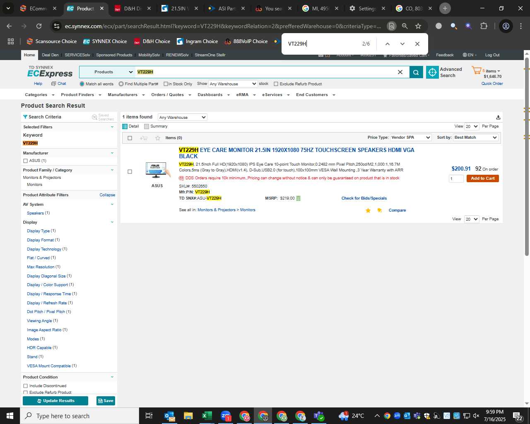Viewport: 530px width, 424px height.
Task: Open Quick Order link
Action: 492,84
